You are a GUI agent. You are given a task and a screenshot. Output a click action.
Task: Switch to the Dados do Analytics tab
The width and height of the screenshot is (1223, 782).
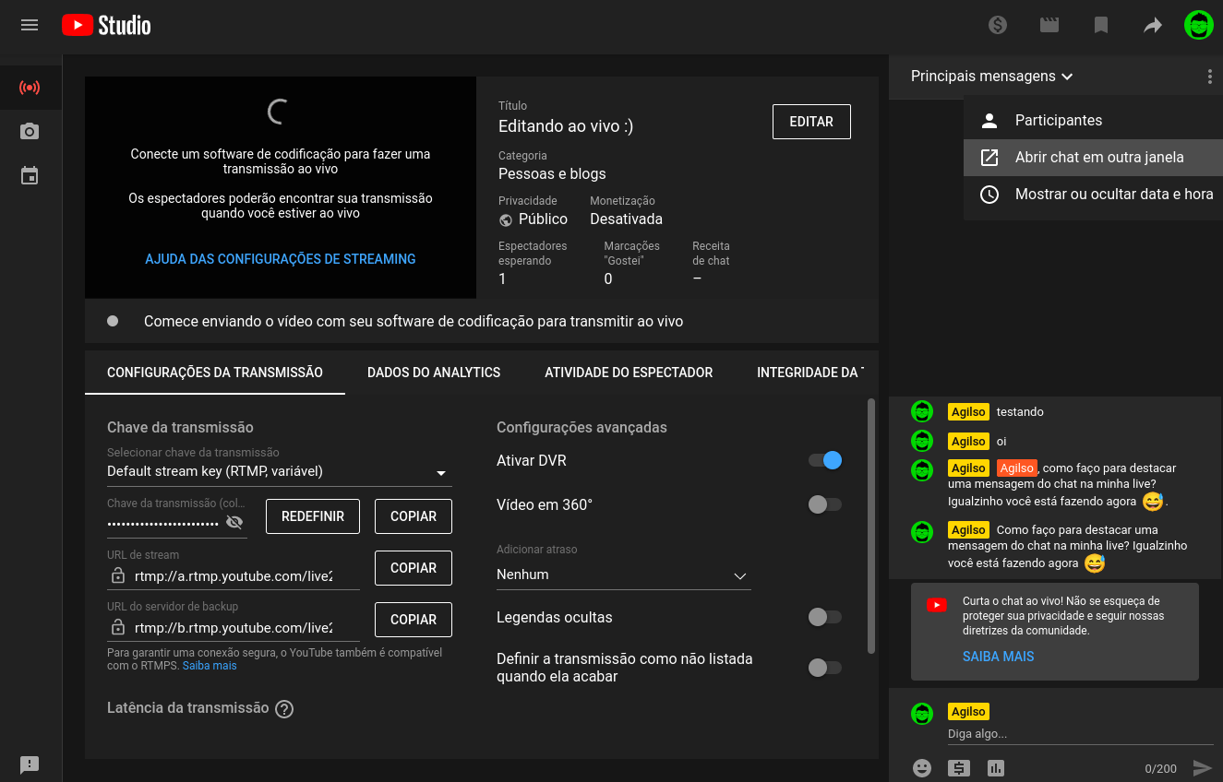434,373
